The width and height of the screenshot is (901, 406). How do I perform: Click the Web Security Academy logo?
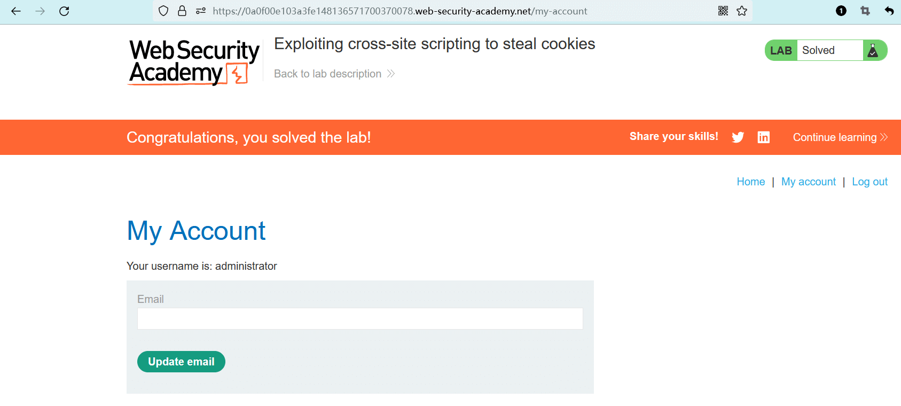click(x=194, y=62)
